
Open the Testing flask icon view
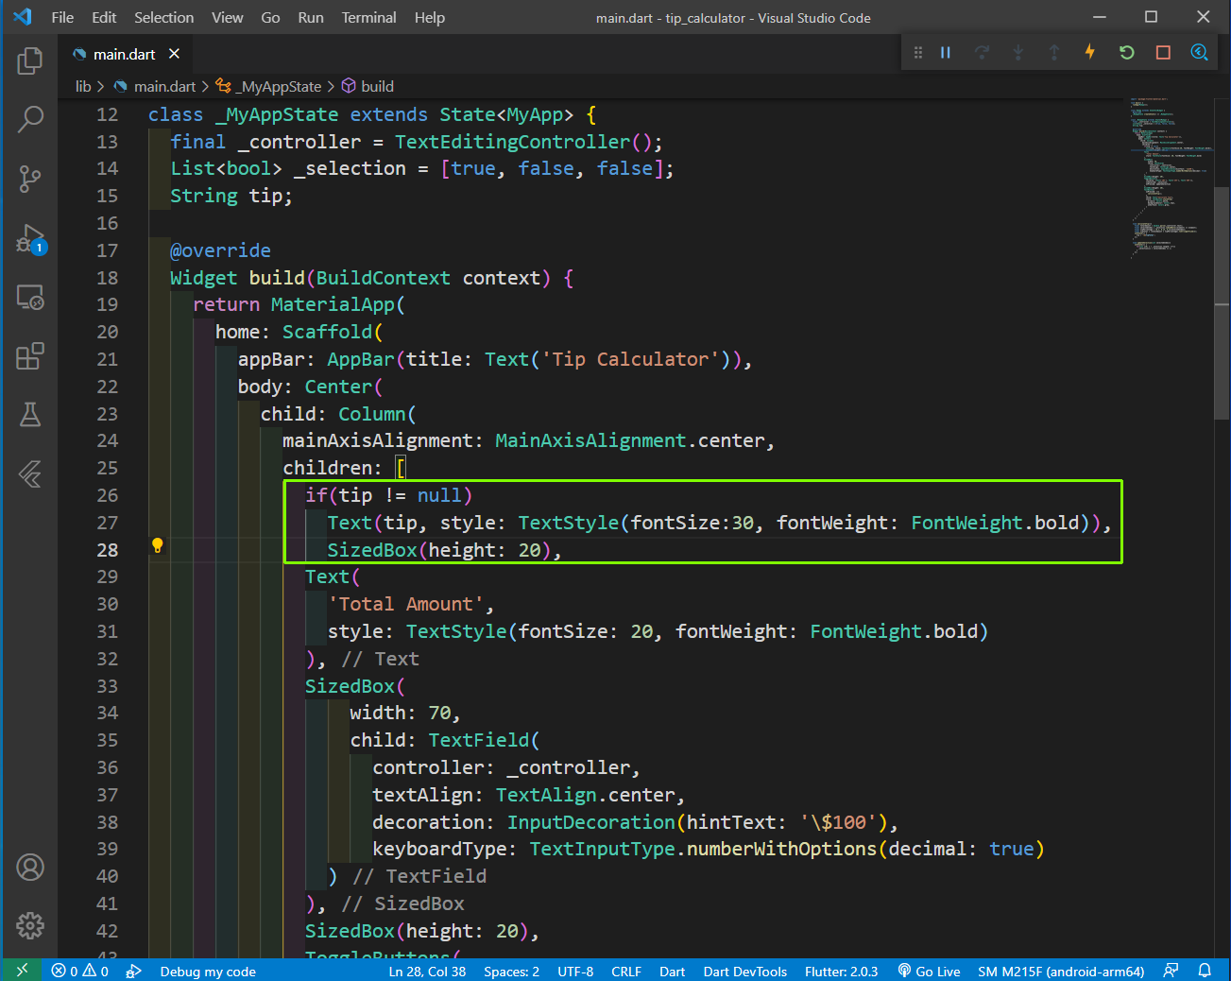[30, 415]
